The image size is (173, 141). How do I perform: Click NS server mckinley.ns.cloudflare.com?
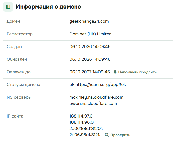point(96,97)
